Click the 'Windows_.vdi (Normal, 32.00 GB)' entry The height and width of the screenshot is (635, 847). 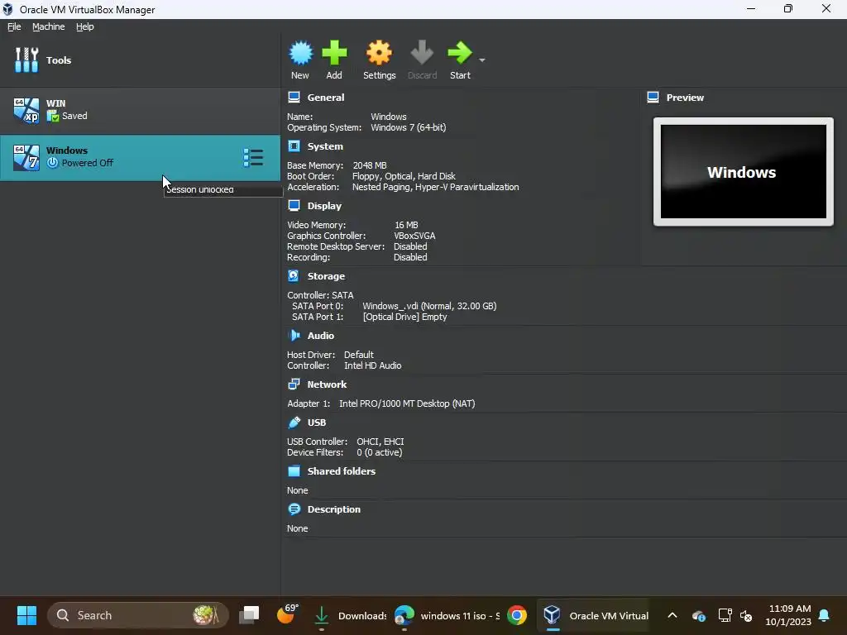pos(429,306)
